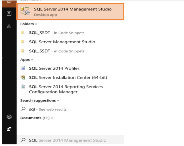Click magnifier icon beside sql suggestion

tap(23, 109)
